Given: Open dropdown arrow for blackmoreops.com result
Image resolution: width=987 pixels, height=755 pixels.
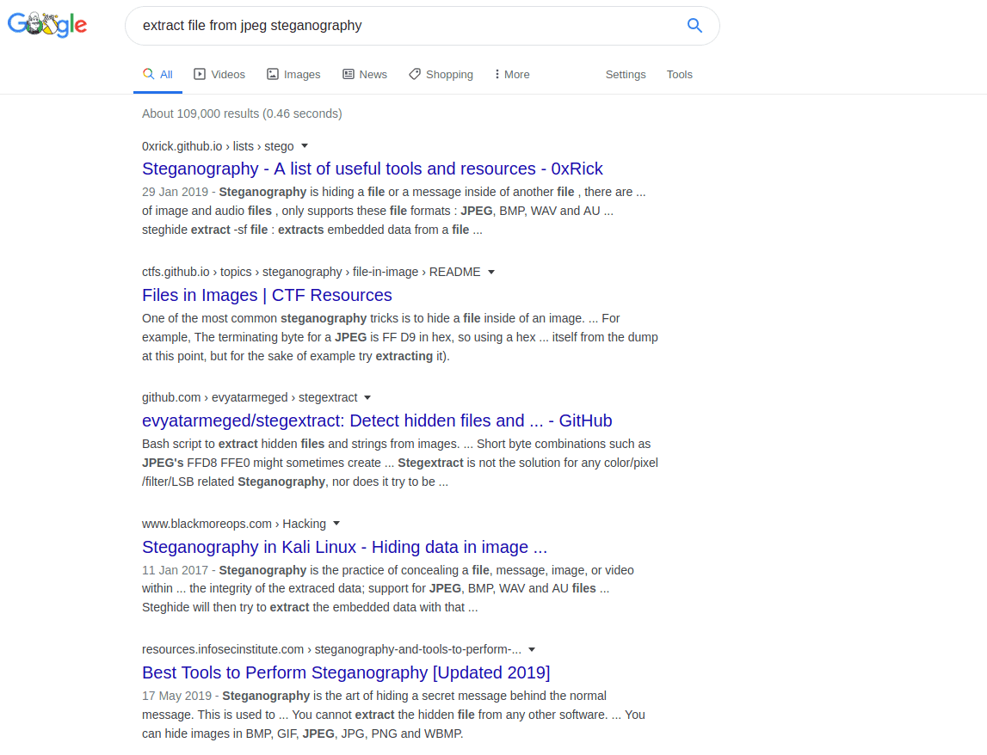Looking at the screenshot, I should 336,524.
